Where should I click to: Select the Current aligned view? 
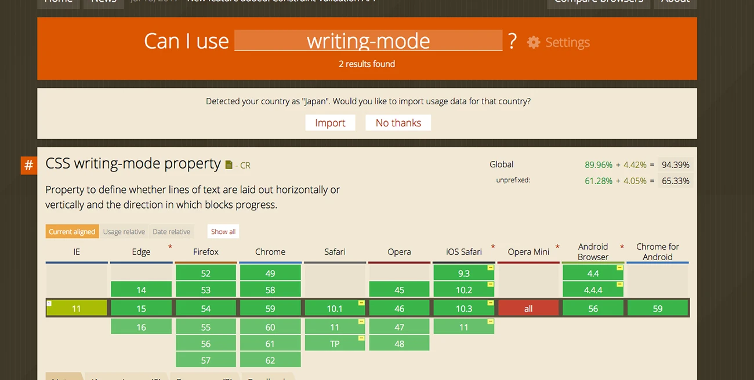click(x=72, y=232)
